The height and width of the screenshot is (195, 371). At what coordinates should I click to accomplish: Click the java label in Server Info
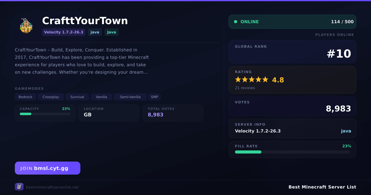click(346, 131)
